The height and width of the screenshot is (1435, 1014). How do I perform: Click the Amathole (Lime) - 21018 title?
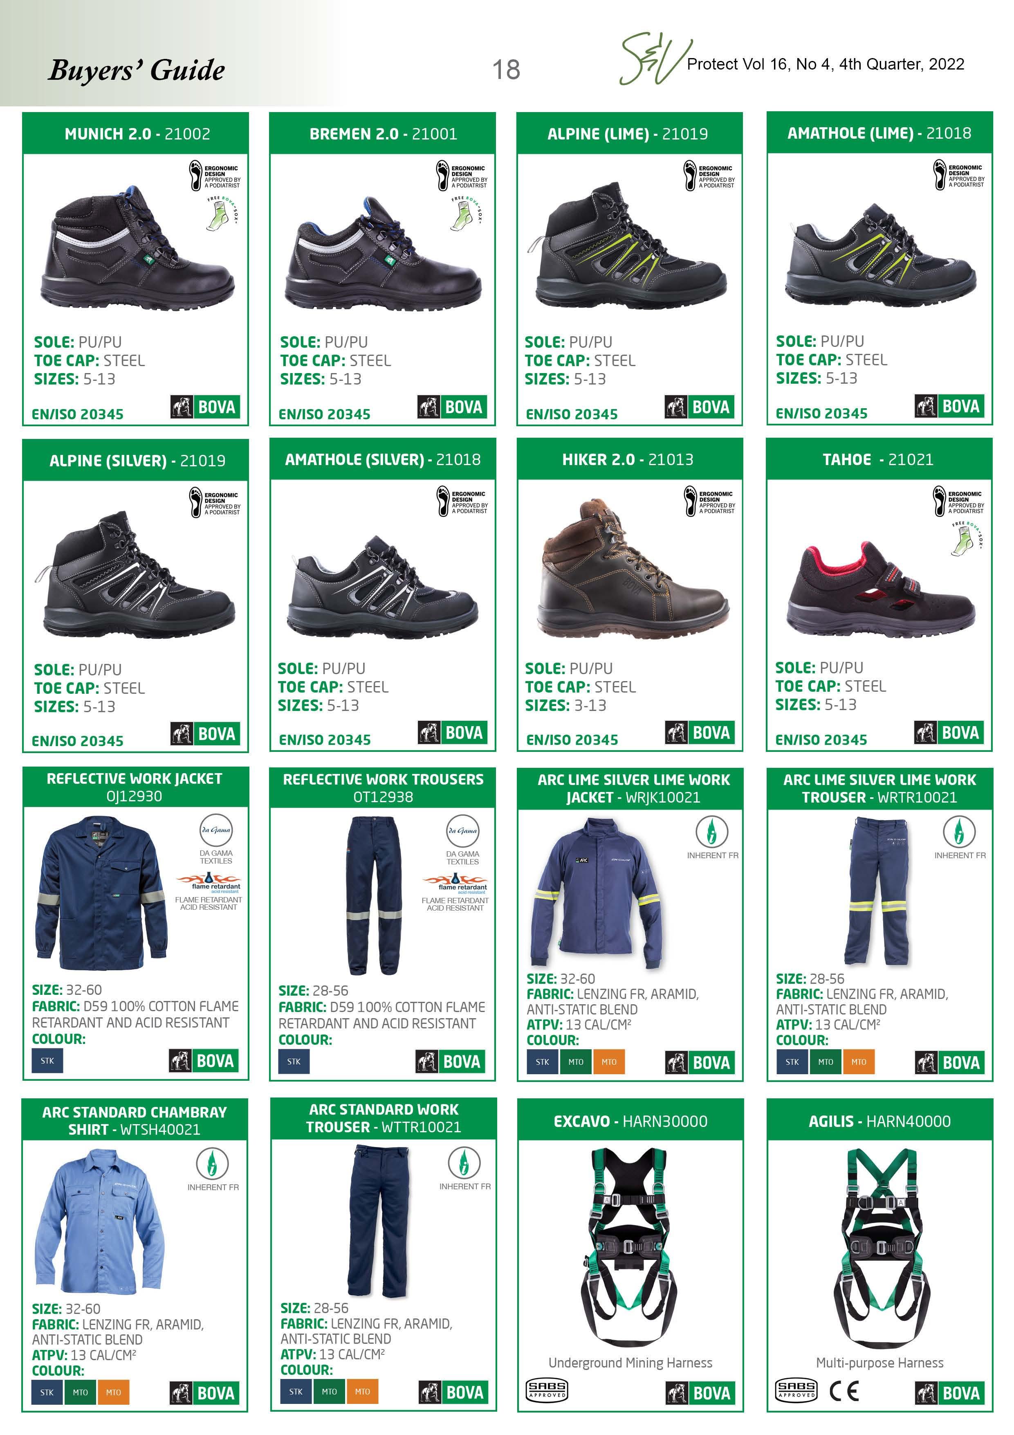tap(879, 133)
